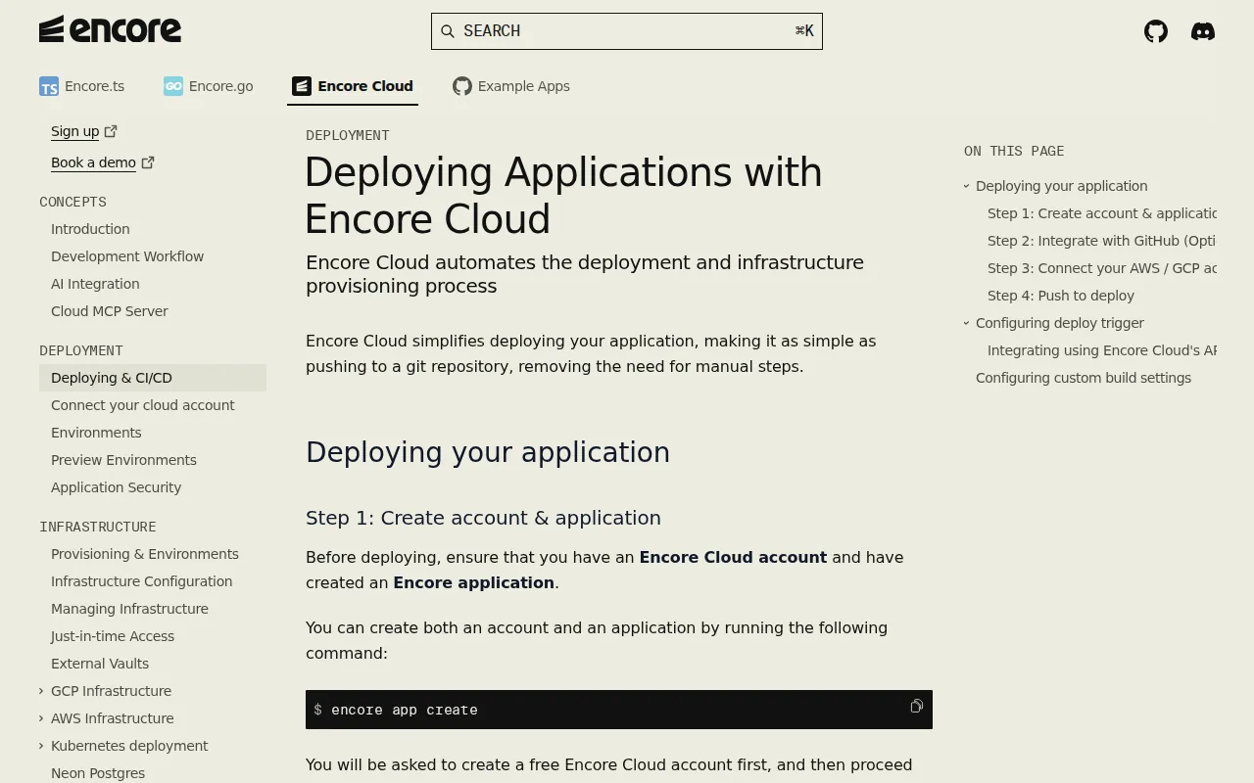Screen dimensions: 1254x783
Task: Open Neon Postgres in sidebar
Action: click(98, 773)
